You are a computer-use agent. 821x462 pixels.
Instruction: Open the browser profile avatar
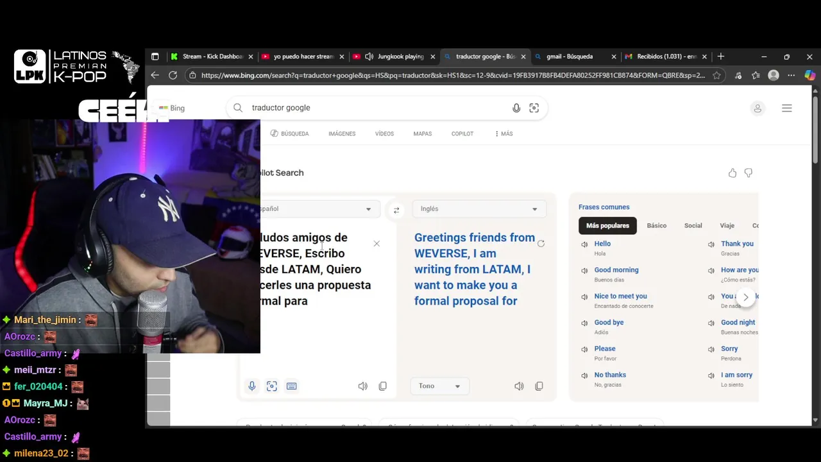(x=774, y=75)
